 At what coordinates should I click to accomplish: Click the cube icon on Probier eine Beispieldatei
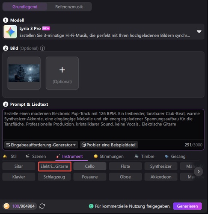point(84,145)
